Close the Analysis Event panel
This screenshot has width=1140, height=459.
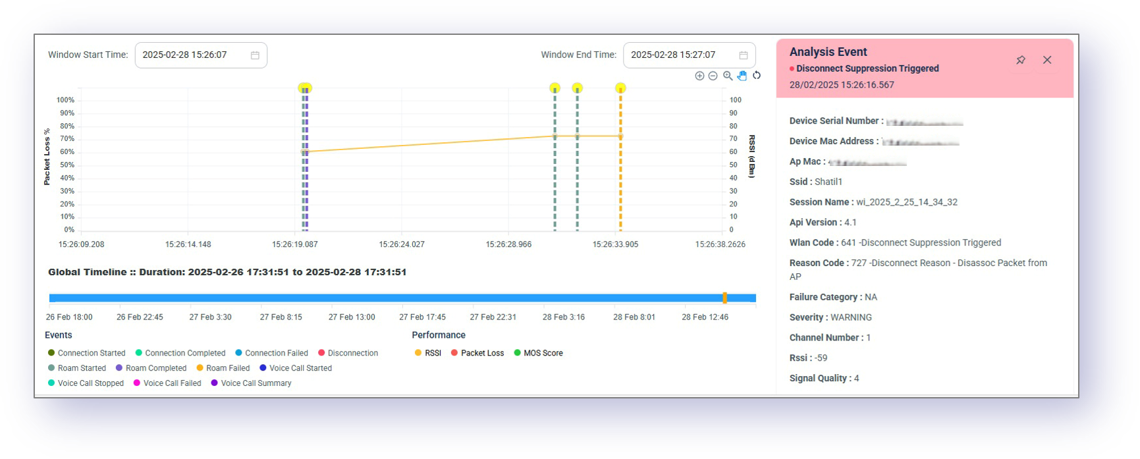coord(1047,60)
